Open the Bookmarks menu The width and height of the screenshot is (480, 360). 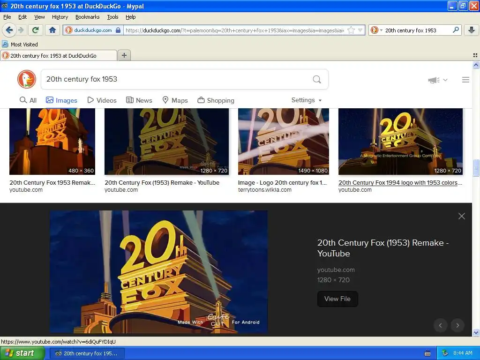[87, 17]
